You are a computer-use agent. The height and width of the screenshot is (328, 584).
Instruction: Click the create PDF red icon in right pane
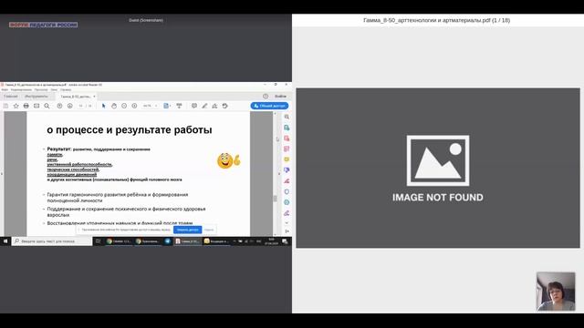point(287,138)
